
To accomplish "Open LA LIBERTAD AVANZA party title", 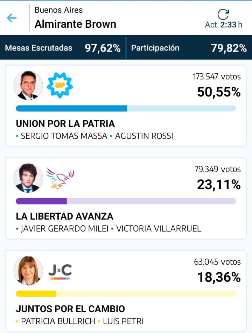I will pyautogui.click(x=65, y=216).
